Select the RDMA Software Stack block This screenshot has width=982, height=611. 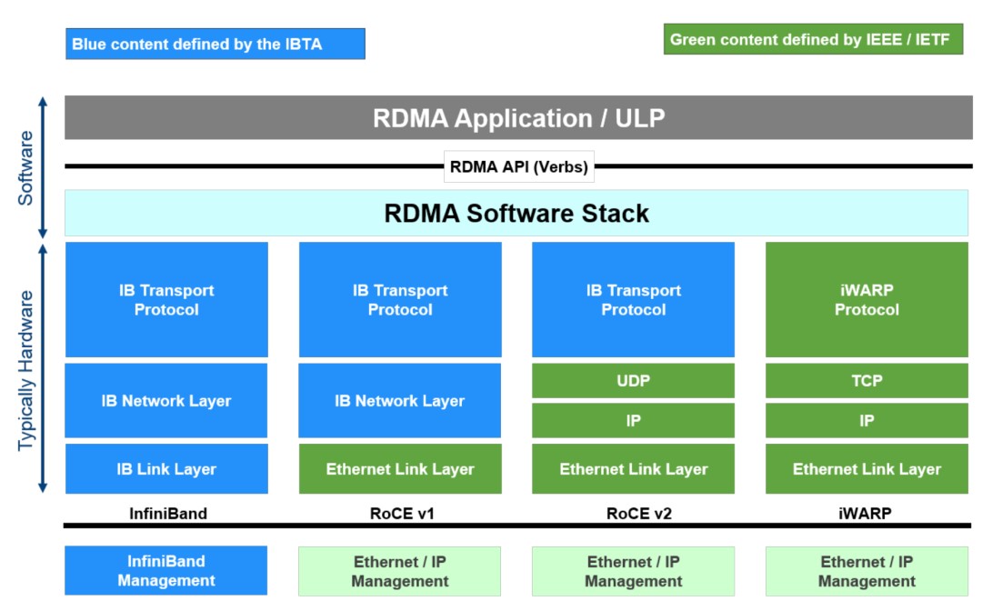[516, 214]
